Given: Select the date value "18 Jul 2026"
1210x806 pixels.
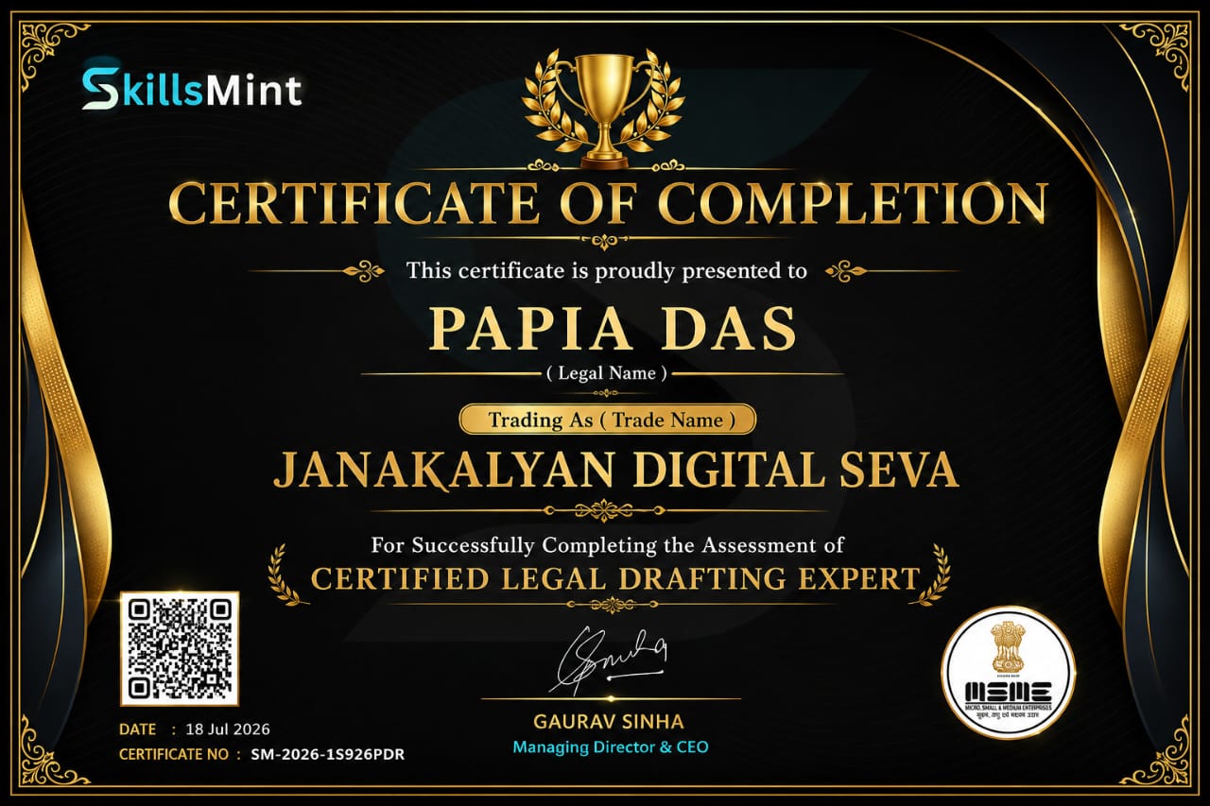Looking at the screenshot, I should pyautogui.click(x=228, y=729).
